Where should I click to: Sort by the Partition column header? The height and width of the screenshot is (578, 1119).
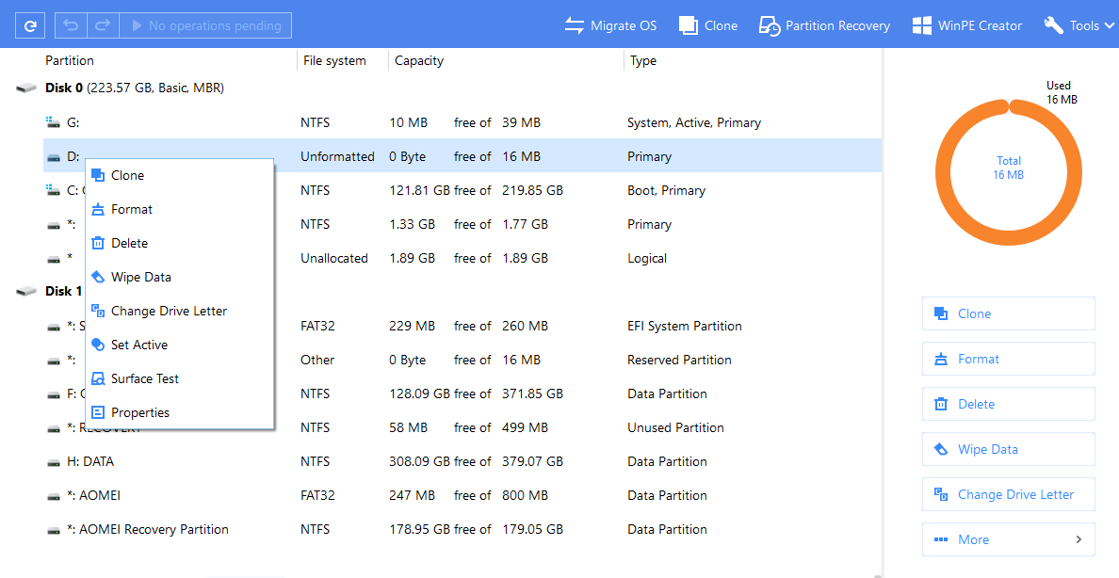70,60
